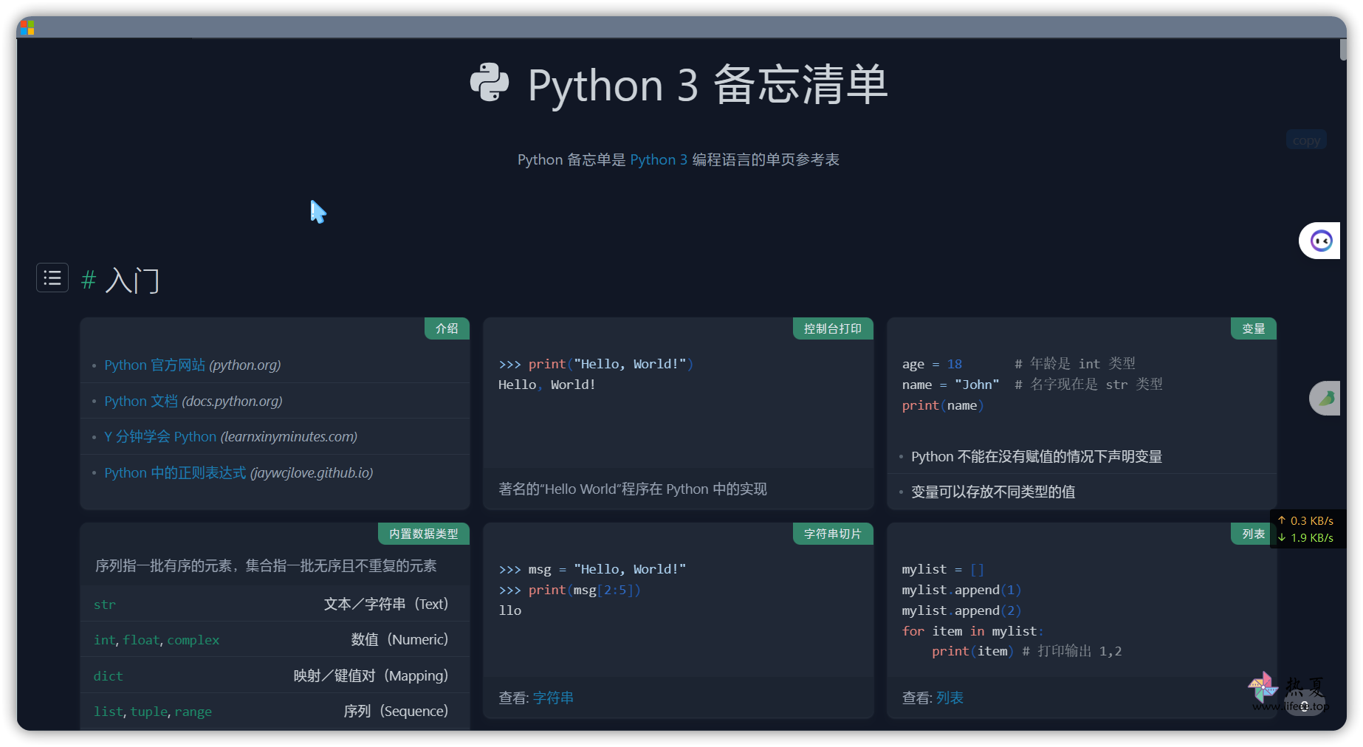Open the 列表 see-also link
Image resolution: width=1363 pixels, height=747 pixels.
click(x=950, y=698)
